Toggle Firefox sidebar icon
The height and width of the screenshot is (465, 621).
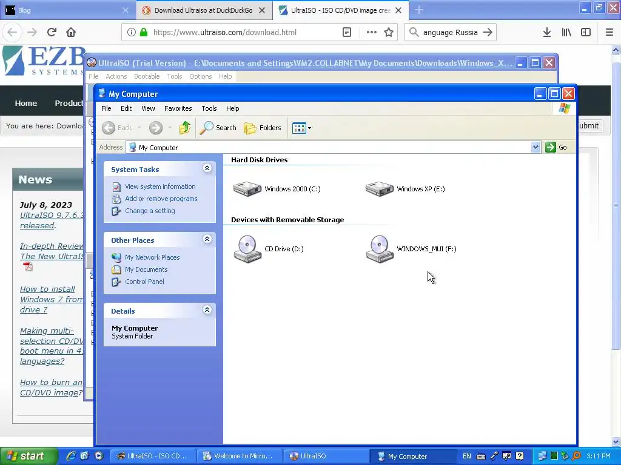[x=586, y=33]
